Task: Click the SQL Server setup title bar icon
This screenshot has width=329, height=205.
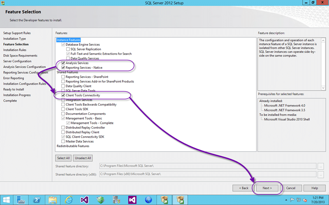Action: [3, 3]
